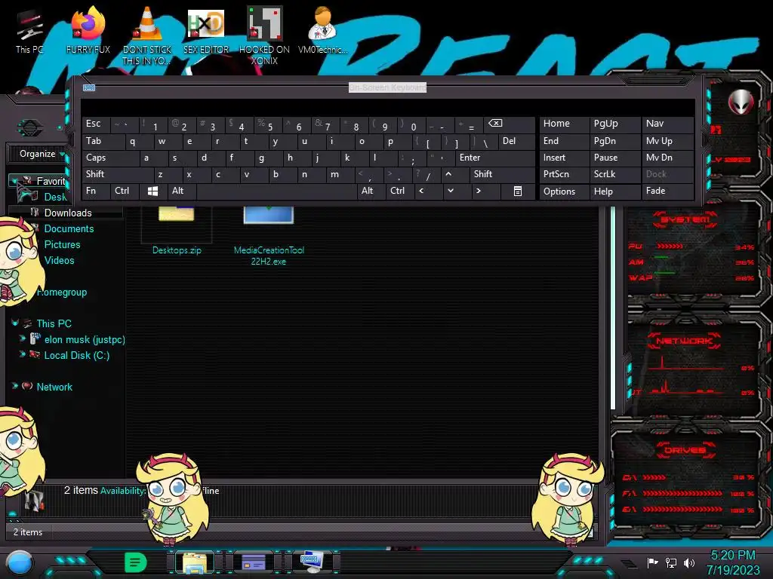Toggle the left Ctrl key

click(x=125, y=191)
